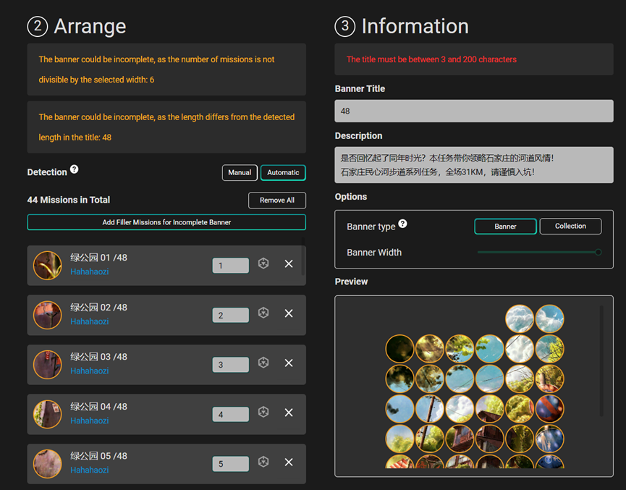Remove mission 绿公园 05 /48 with X

coord(289,462)
